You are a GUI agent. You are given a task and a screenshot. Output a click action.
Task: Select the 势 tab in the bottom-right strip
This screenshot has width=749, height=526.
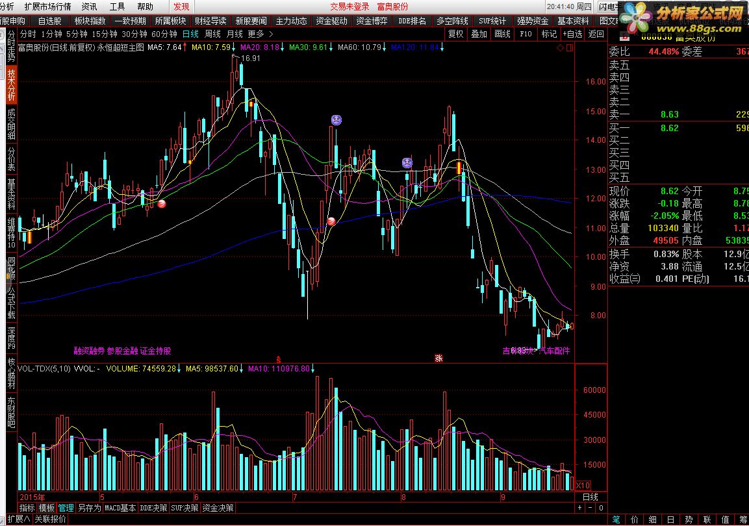[x=689, y=520]
